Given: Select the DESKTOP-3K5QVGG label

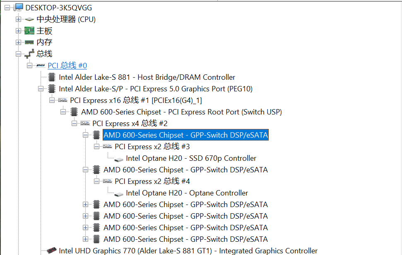Looking at the screenshot, I should [x=59, y=8].
